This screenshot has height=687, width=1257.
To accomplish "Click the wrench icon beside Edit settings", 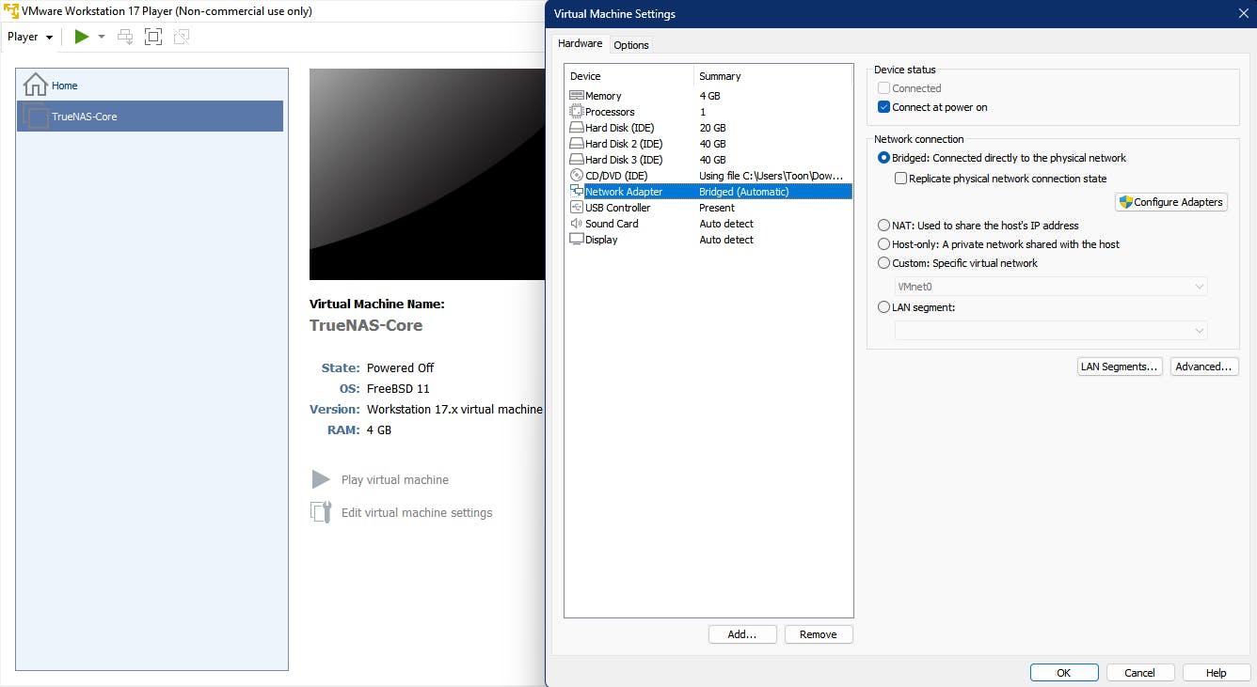I will click(321, 512).
